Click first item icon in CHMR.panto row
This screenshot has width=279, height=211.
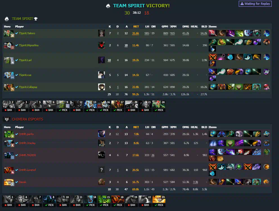point(213,134)
